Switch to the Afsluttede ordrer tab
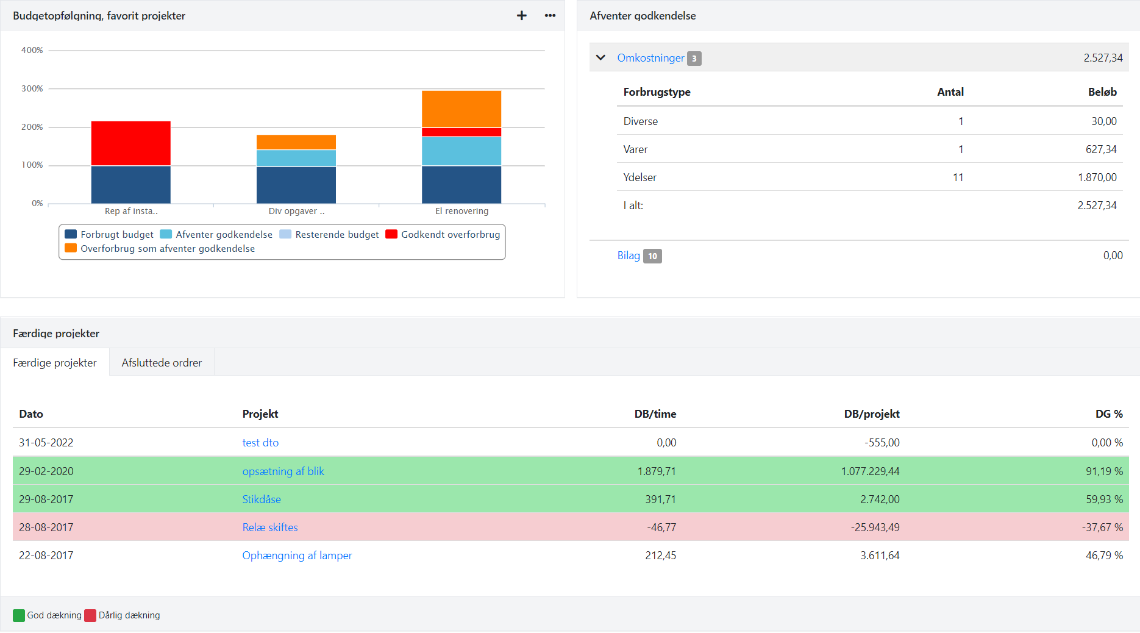The height and width of the screenshot is (633, 1140). click(162, 363)
